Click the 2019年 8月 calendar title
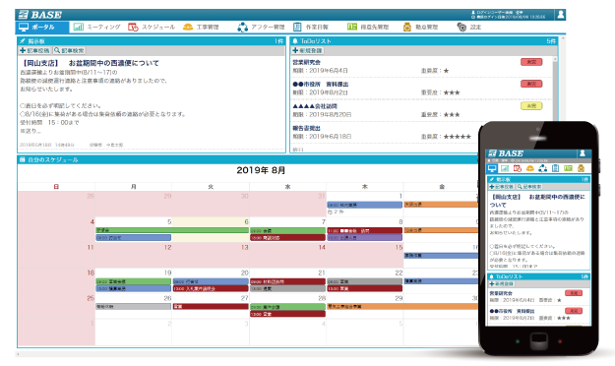The width and height of the screenshot is (615, 366). 261,170
